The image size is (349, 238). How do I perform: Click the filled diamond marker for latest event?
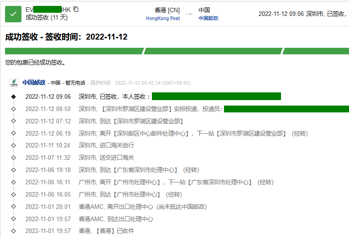[14, 96]
